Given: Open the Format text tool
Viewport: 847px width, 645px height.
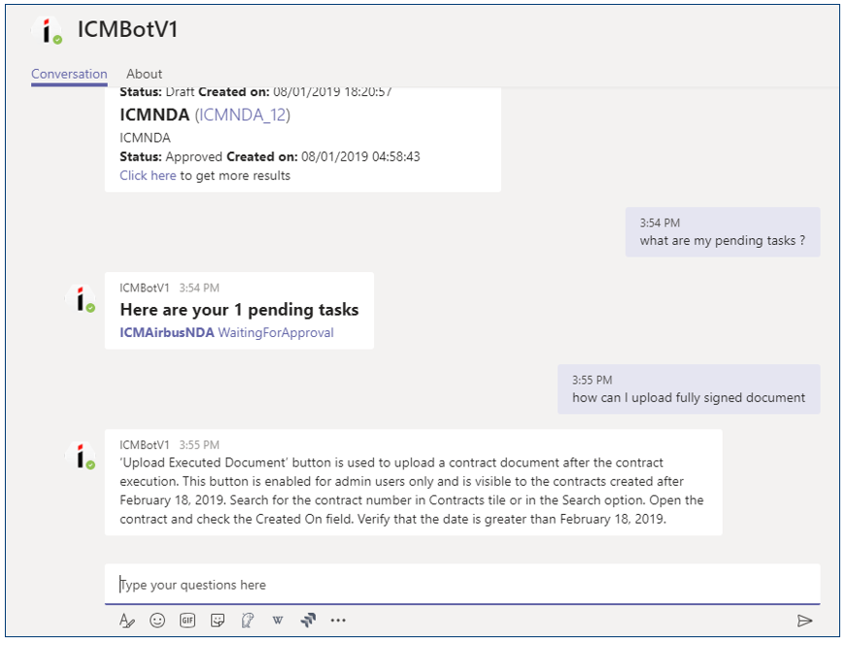Looking at the screenshot, I should (126, 620).
